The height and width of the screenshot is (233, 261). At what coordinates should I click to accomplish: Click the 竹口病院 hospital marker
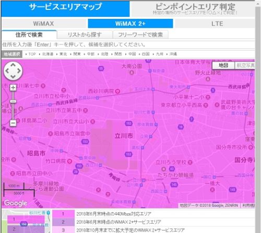pyautogui.click(x=69, y=161)
